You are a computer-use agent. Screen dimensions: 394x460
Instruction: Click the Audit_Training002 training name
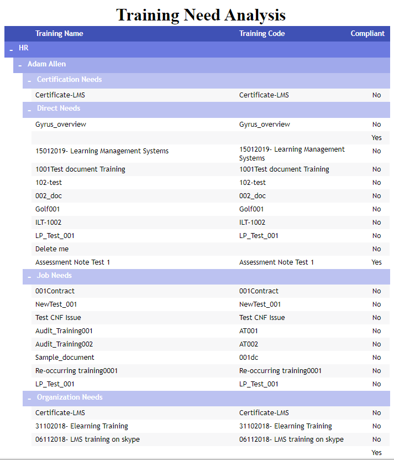[64, 344]
